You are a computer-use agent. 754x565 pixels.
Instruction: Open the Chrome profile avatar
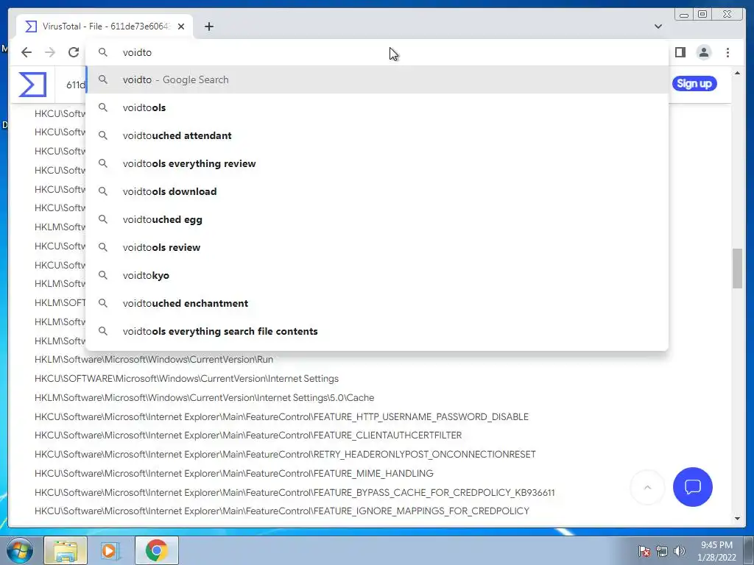(x=703, y=52)
